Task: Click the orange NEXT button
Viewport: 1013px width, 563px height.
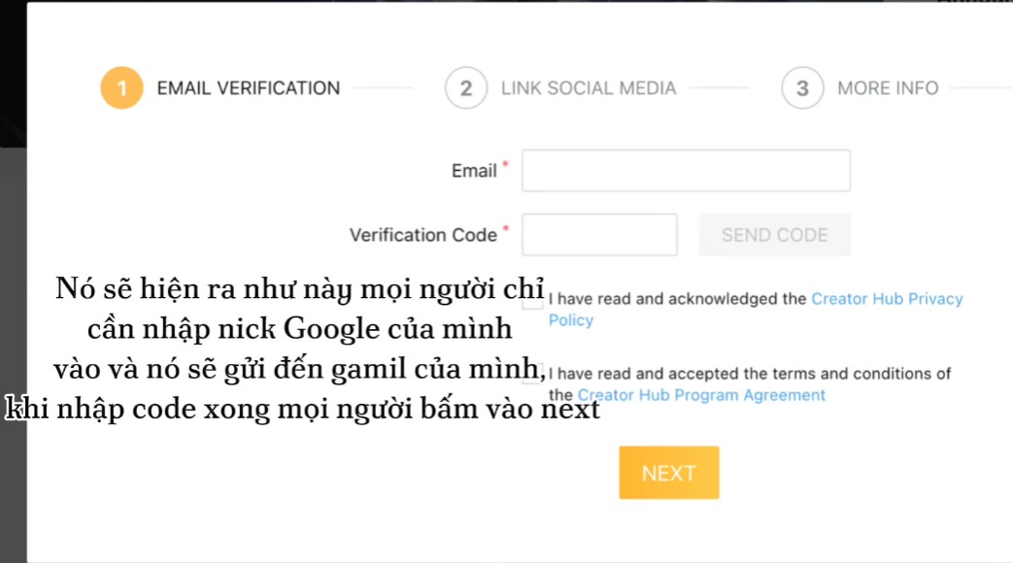Action: (669, 473)
